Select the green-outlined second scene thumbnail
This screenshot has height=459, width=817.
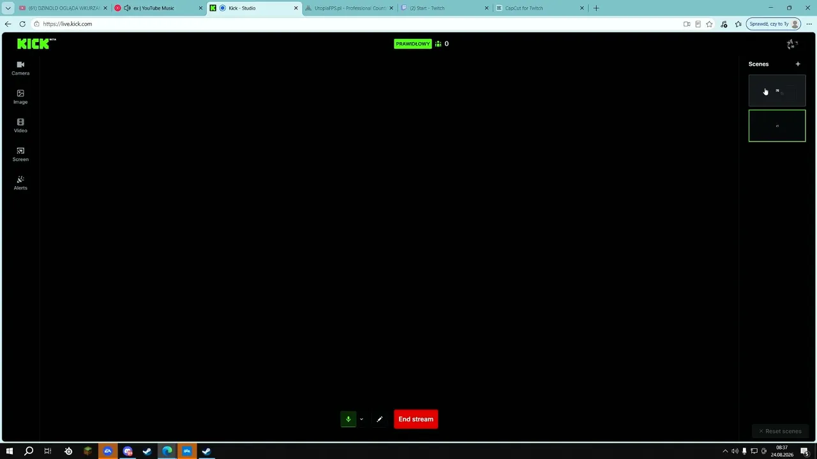click(777, 126)
